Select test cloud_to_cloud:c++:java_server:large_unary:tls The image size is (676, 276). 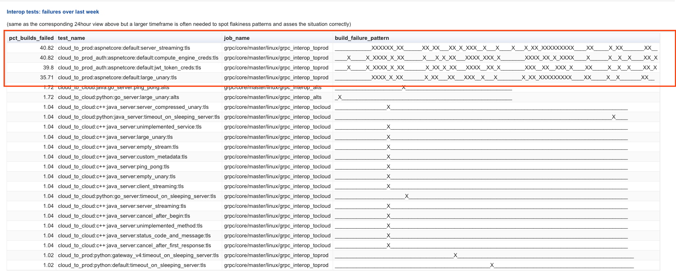[115, 137]
